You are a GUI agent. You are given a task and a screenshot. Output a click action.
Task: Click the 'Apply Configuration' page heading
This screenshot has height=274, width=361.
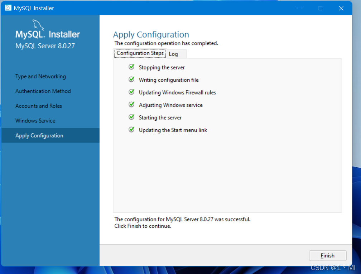(151, 35)
